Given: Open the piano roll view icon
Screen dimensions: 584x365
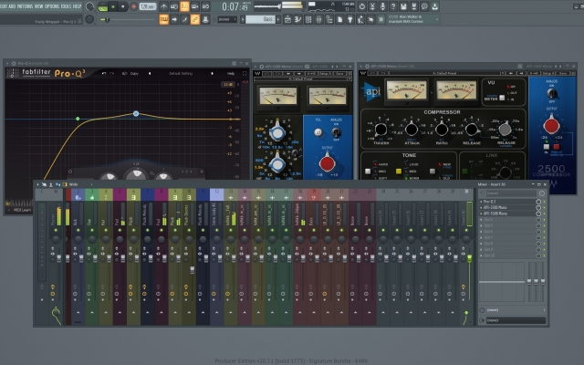Looking at the screenshot, I should [x=298, y=19].
